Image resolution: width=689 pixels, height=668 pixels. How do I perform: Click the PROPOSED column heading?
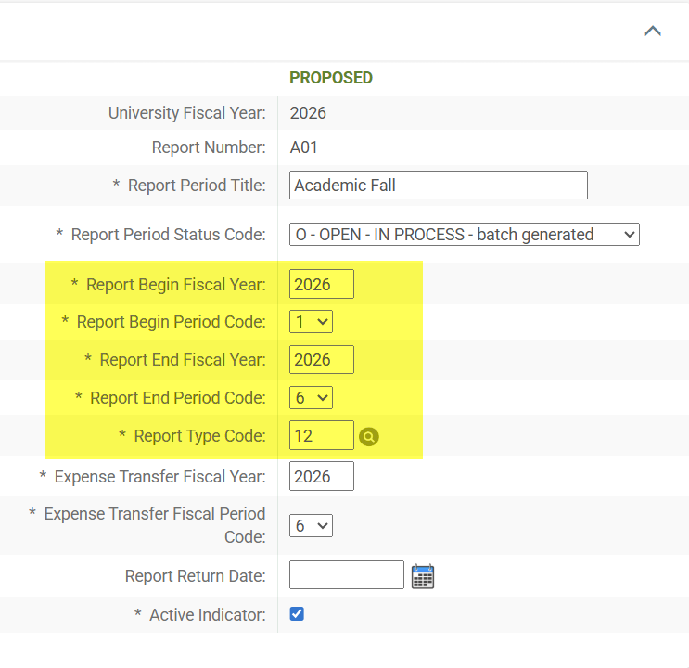coord(331,78)
